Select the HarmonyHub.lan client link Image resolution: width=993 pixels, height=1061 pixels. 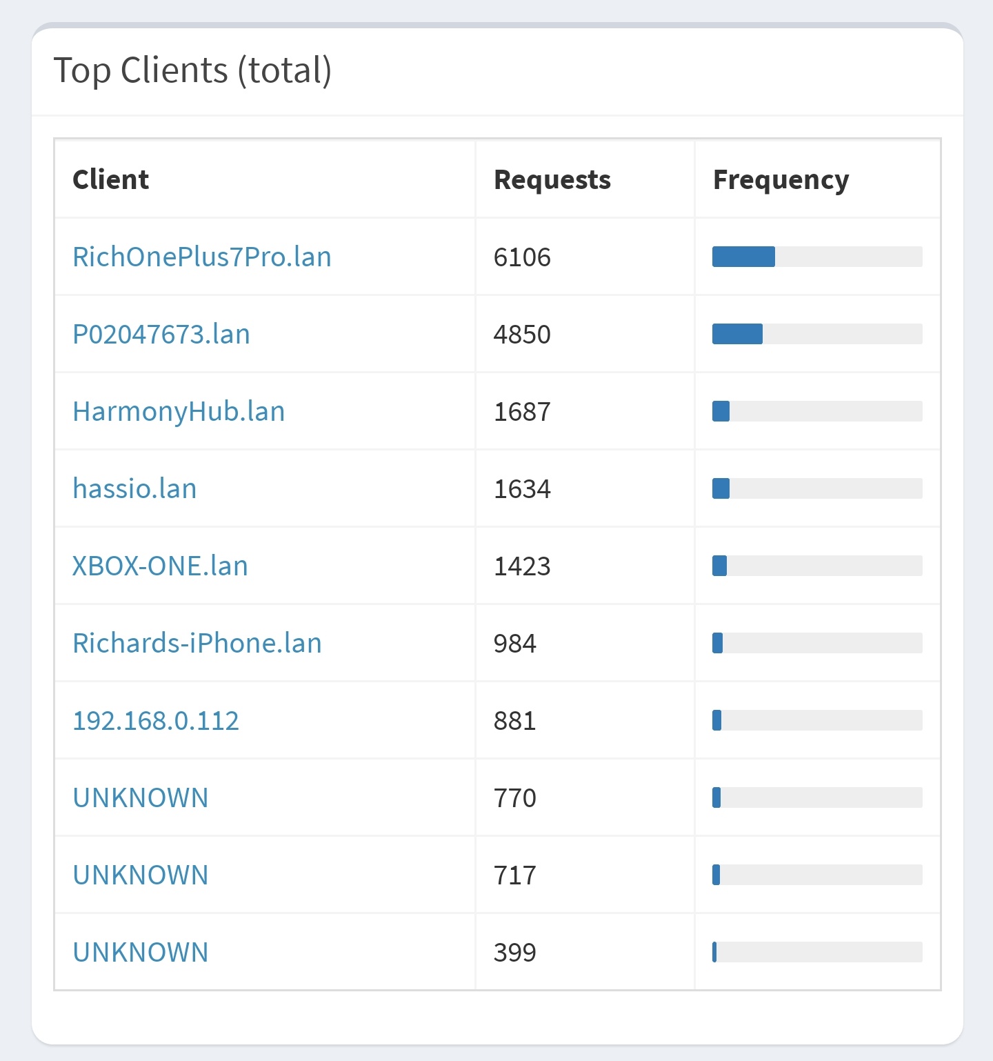click(179, 411)
